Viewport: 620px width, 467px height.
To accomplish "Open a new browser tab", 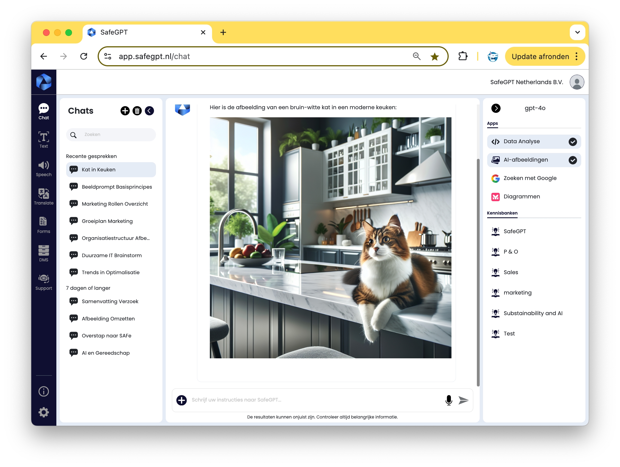I will 223,33.
